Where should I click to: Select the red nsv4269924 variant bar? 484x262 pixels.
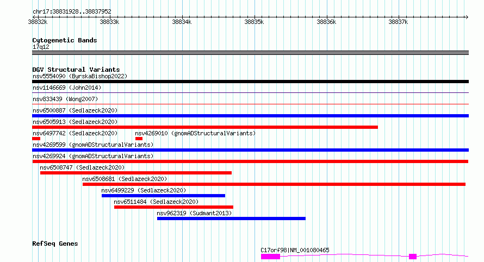point(250,161)
